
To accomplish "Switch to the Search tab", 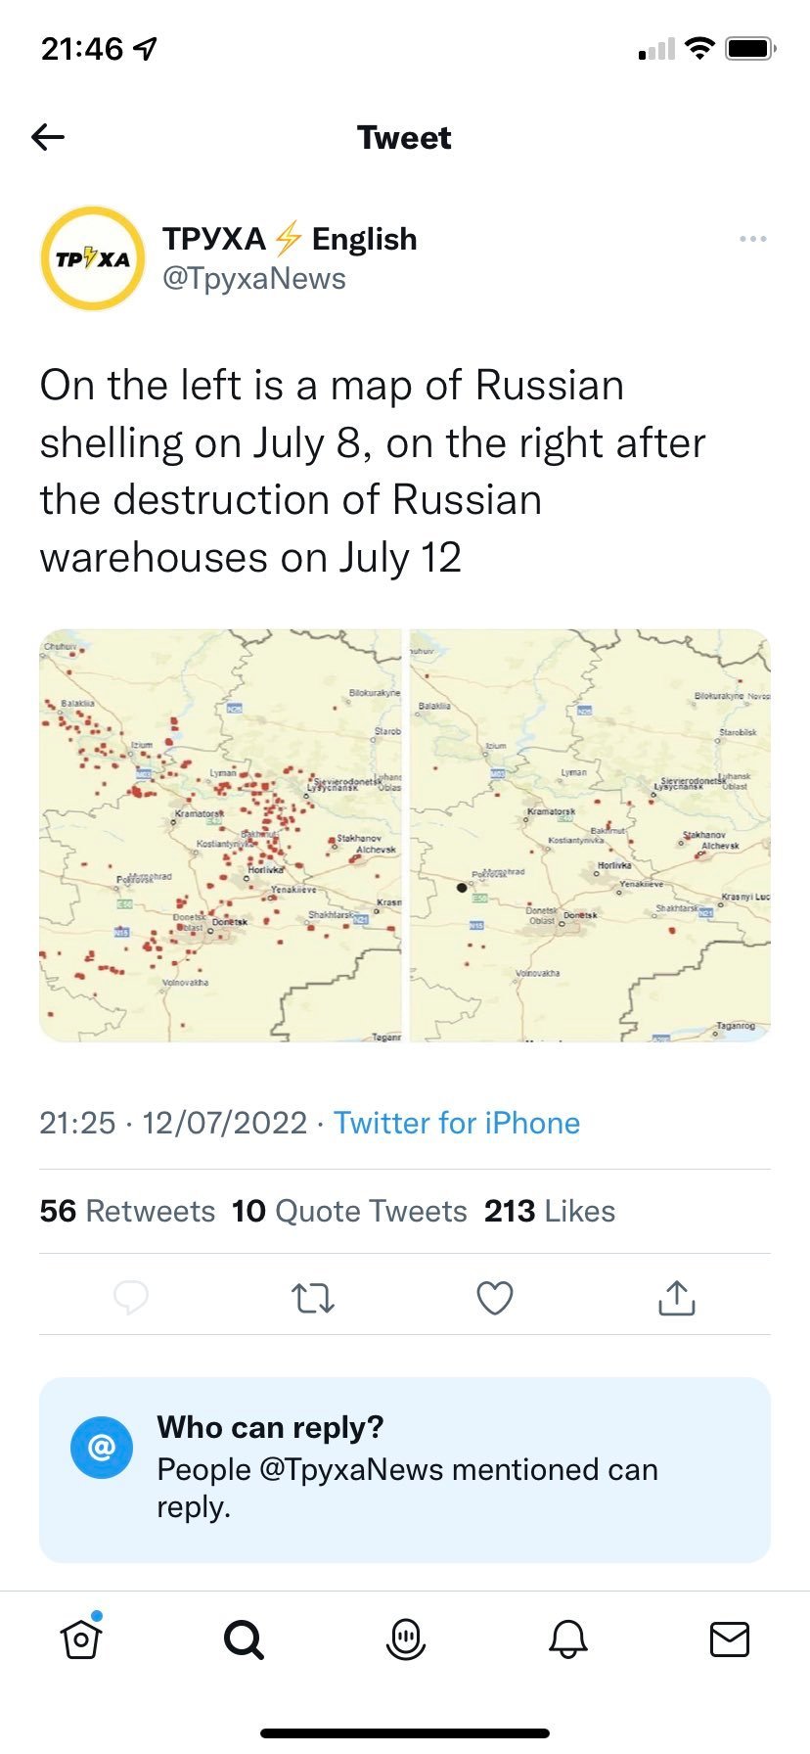I will pos(244,1639).
